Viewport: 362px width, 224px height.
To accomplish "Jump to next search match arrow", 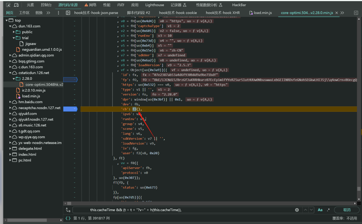I will 311,210.
